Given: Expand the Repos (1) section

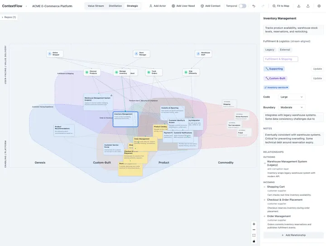Looking at the screenshot, I should click(x=9, y=17).
